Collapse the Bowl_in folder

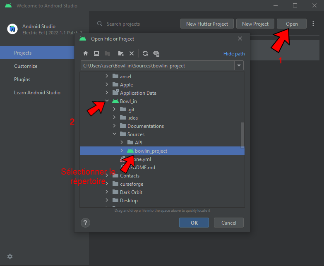coord(107,101)
